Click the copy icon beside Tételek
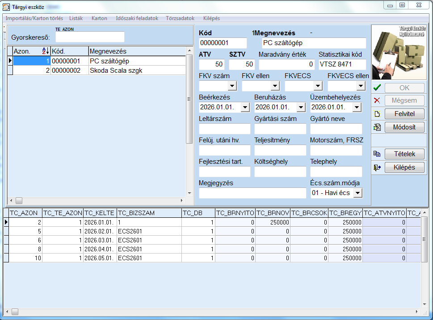Viewport: 433px width, 320px height. pyautogui.click(x=377, y=154)
